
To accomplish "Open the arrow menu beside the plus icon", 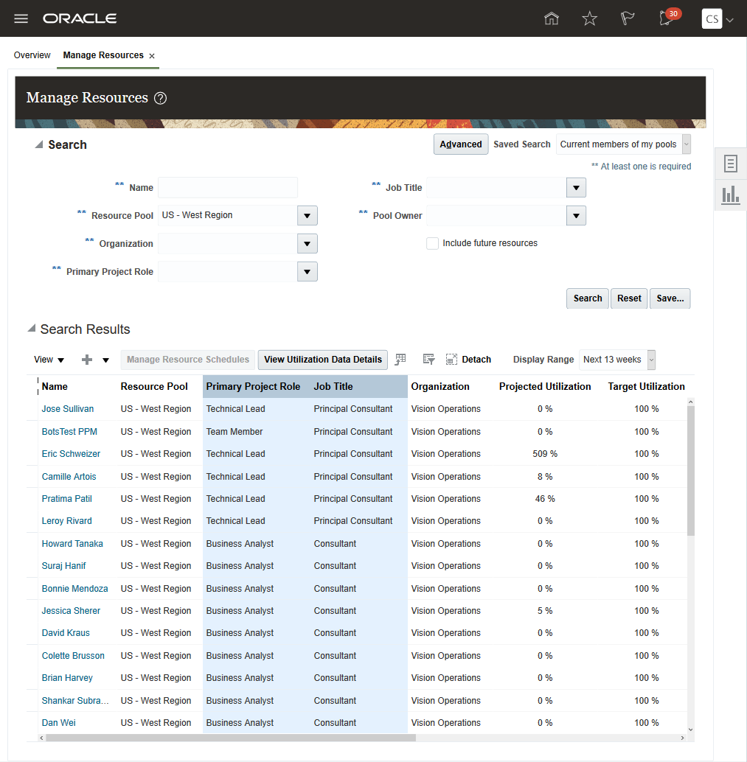I will [105, 360].
